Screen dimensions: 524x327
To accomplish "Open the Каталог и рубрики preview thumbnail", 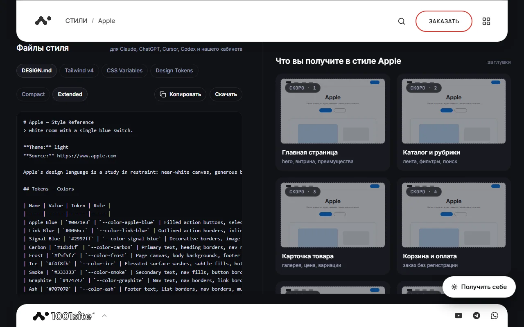I will [x=454, y=111].
